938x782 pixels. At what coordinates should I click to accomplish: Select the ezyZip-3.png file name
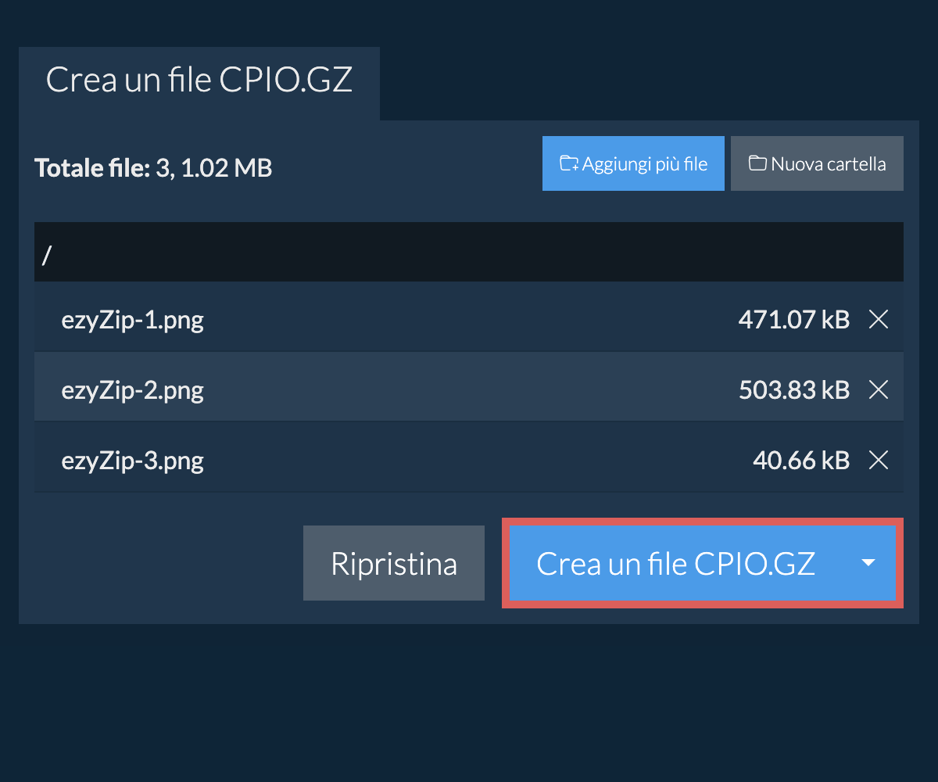click(133, 461)
